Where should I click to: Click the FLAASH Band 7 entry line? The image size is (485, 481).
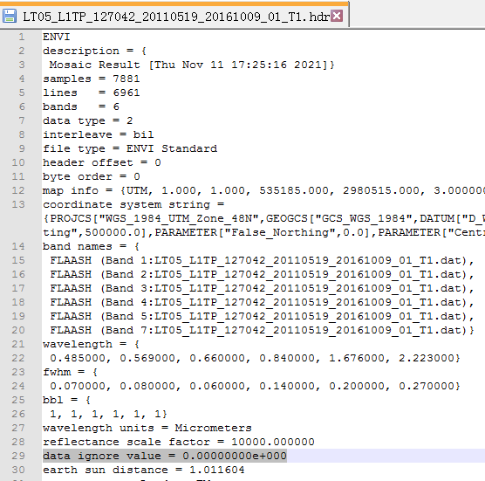pyautogui.click(x=262, y=330)
